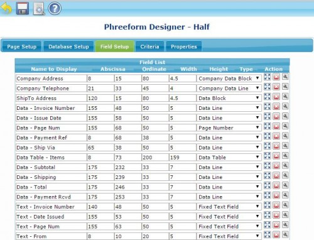Click move icon for ShipTo Address row

pos(268,97)
